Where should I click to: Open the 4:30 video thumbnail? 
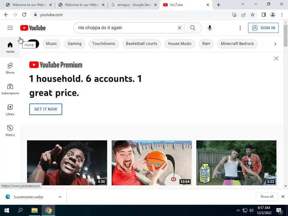coord(67,163)
